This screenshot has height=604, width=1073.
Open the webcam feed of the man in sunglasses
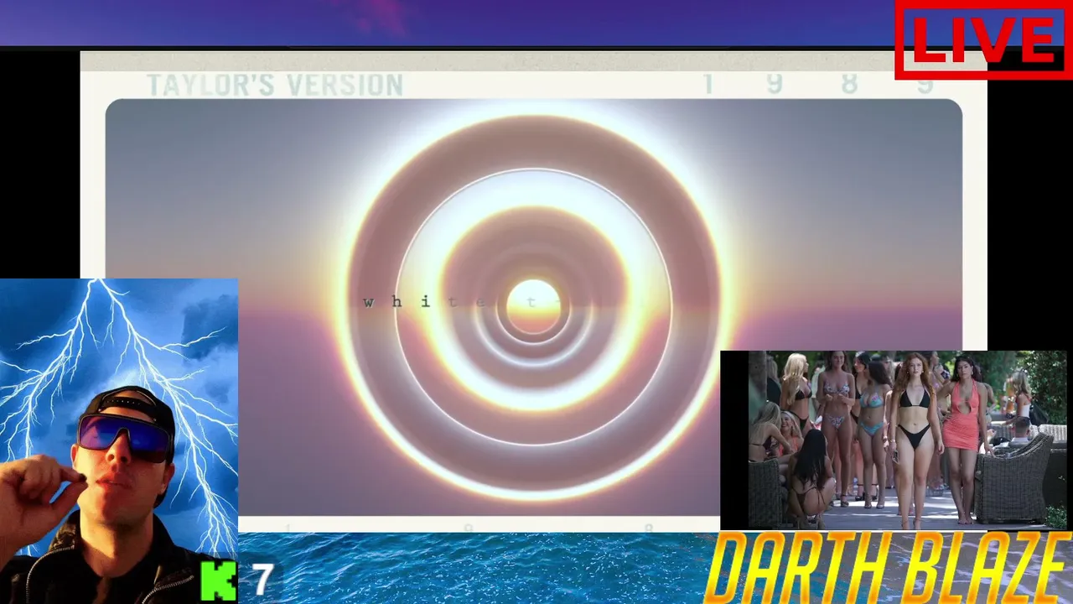119,441
